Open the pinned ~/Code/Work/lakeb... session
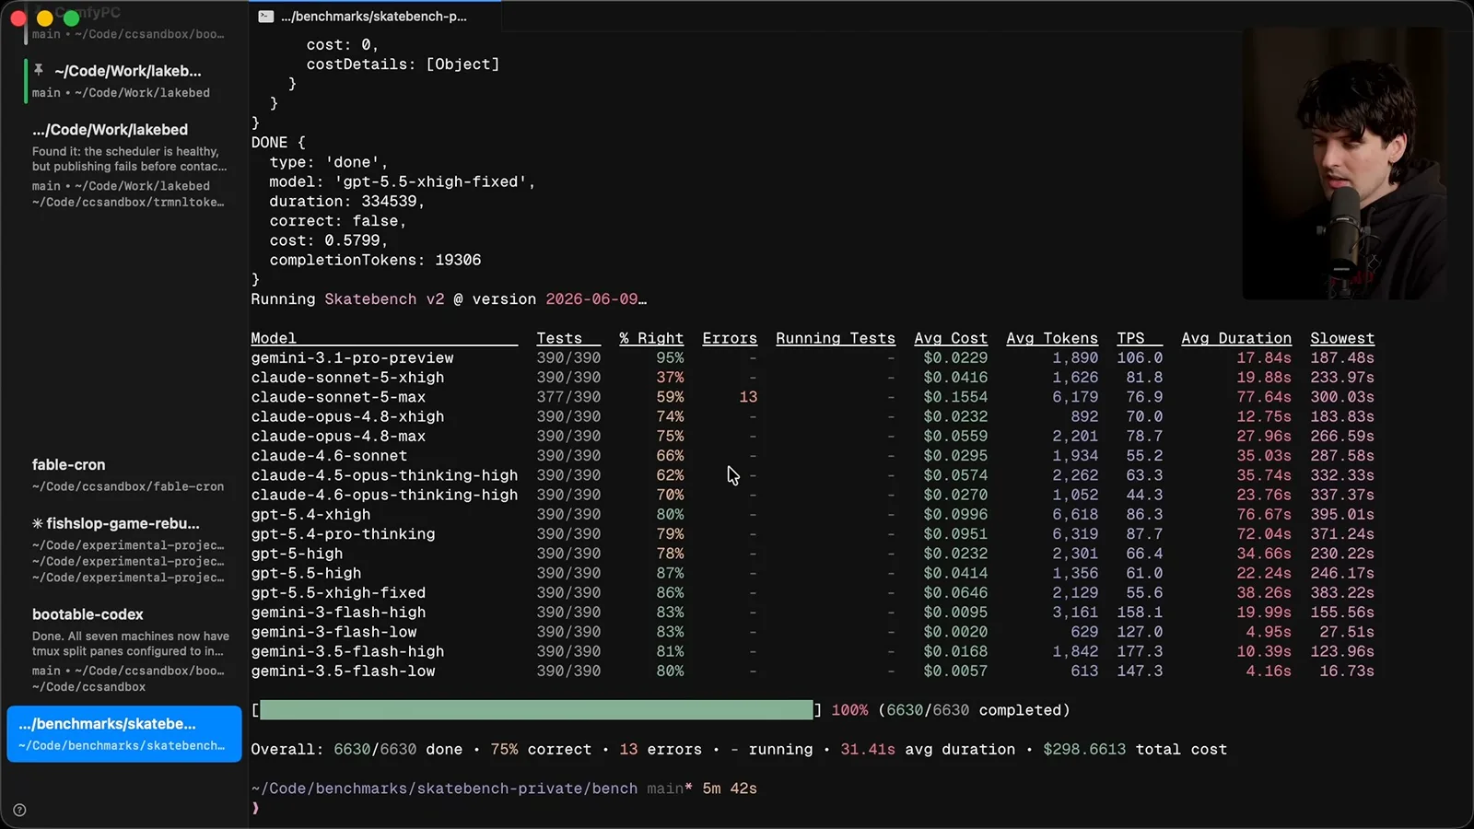This screenshot has height=829, width=1474. point(126,80)
